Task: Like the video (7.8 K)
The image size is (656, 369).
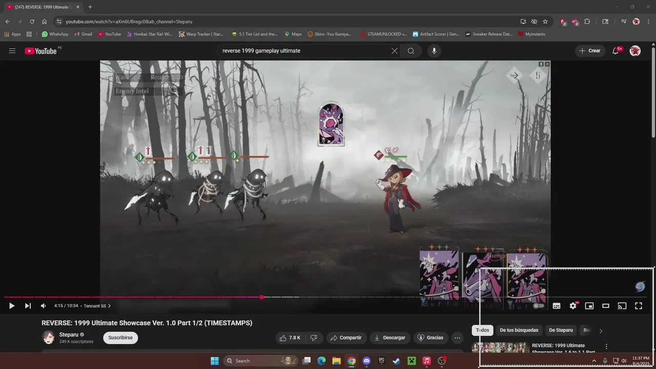Action: click(290, 338)
